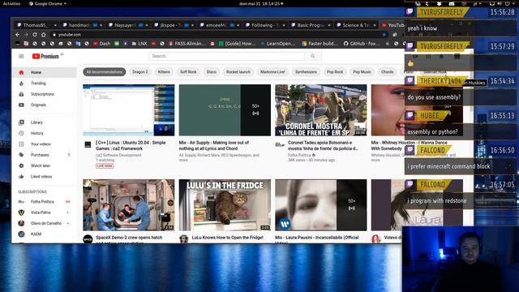This screenshot has height=292, width=519.
Task: Open LuLu Knows How to Open the Fridge title
Action: pyautogui.click(x=227, y=238)
